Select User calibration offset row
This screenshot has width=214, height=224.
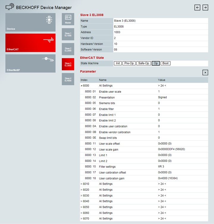144,172
